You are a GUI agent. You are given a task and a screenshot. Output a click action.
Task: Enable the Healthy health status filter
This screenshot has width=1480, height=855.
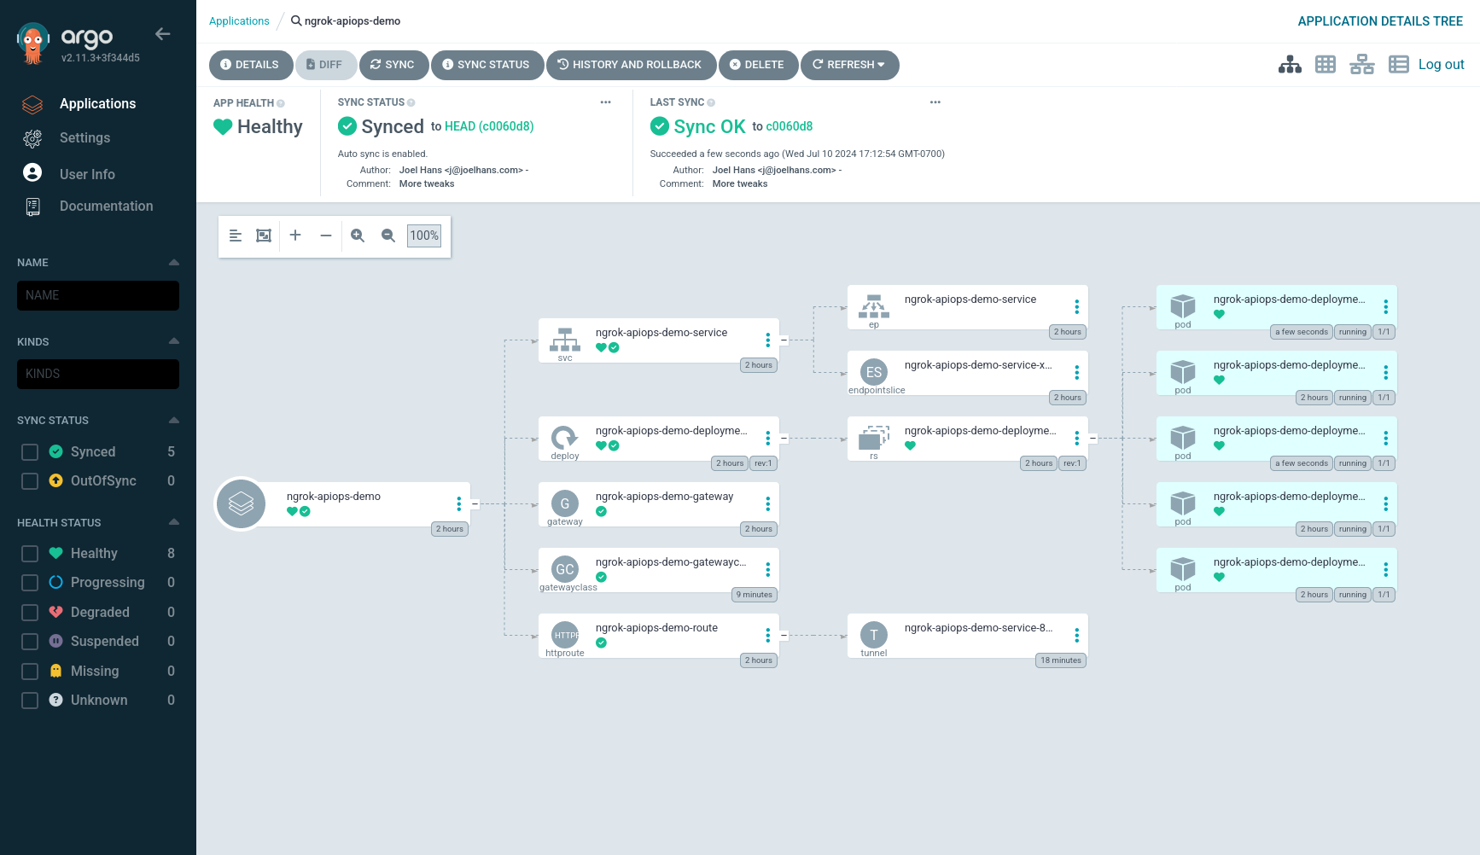pos(29,553)
